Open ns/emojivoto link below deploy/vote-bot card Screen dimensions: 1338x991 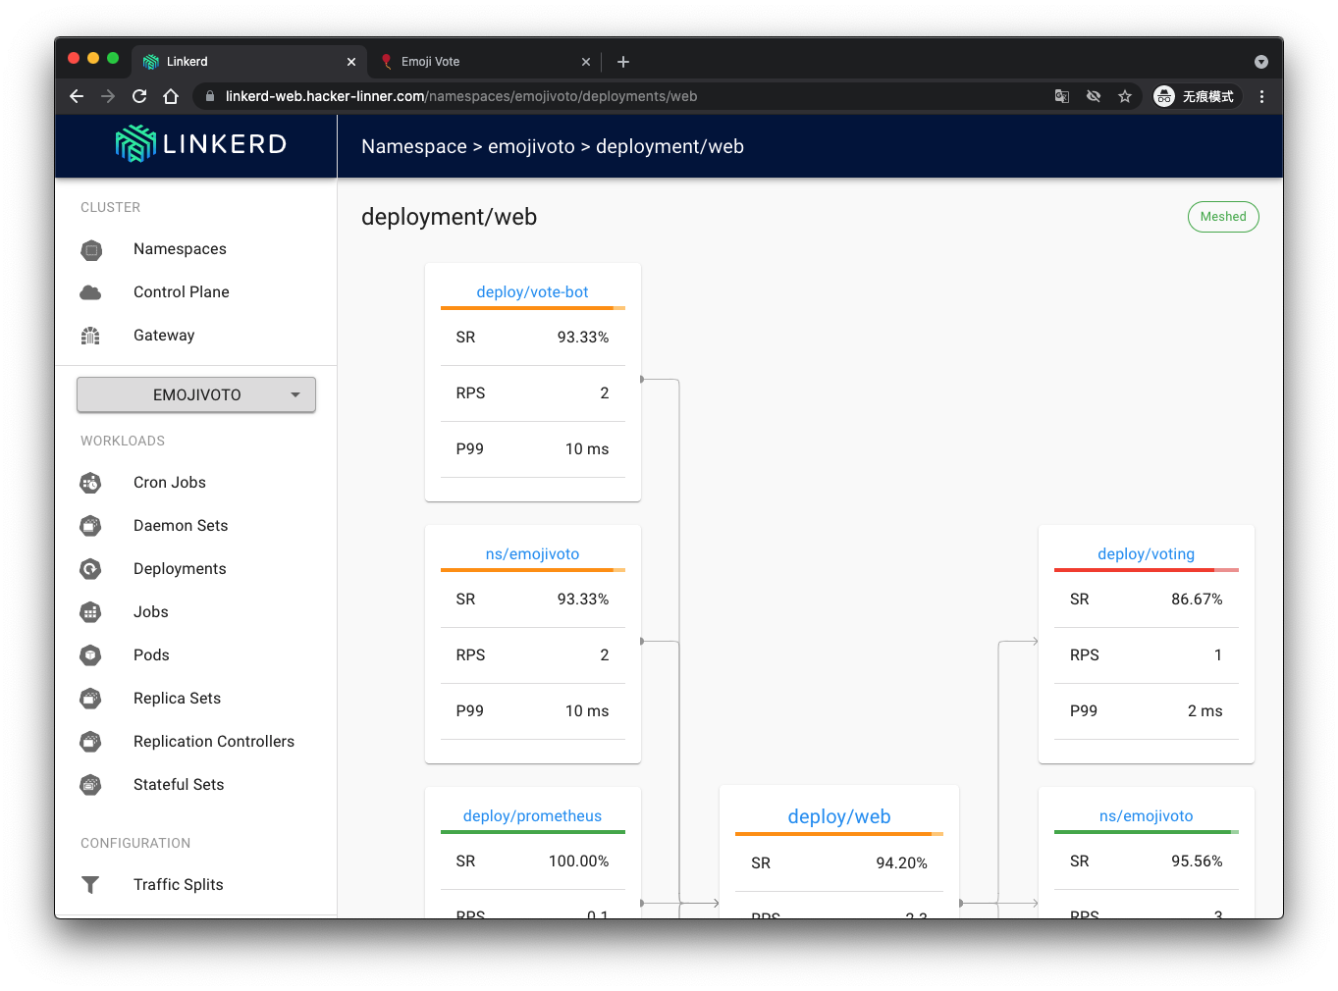tap(532, 554)
